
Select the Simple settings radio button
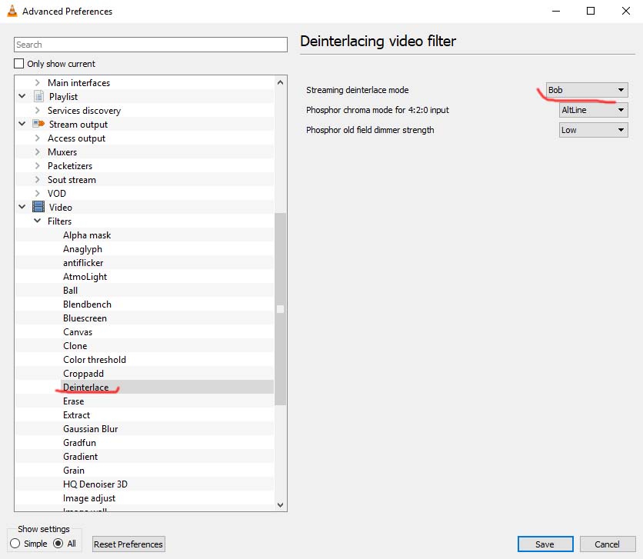(15, 544)
